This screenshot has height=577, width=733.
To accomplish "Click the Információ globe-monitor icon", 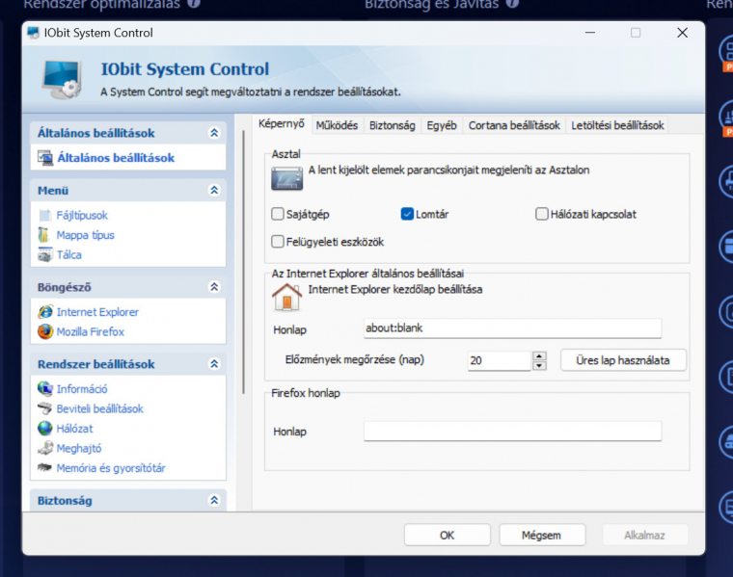I will click(x=45, y=388).
